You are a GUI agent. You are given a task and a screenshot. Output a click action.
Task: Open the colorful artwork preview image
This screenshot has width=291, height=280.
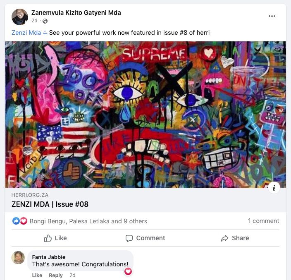tap(145, 115)
